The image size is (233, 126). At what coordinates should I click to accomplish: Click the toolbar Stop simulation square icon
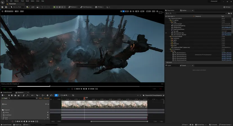(60, 7)
